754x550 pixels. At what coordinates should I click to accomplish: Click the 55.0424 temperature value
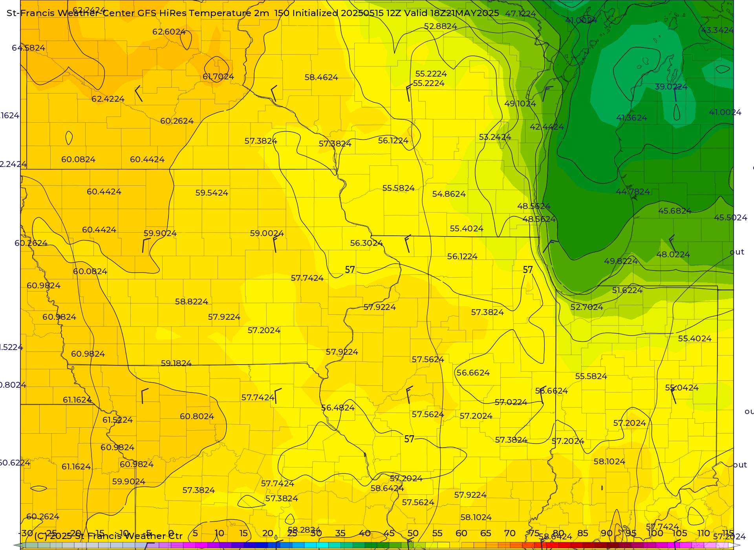682,388
